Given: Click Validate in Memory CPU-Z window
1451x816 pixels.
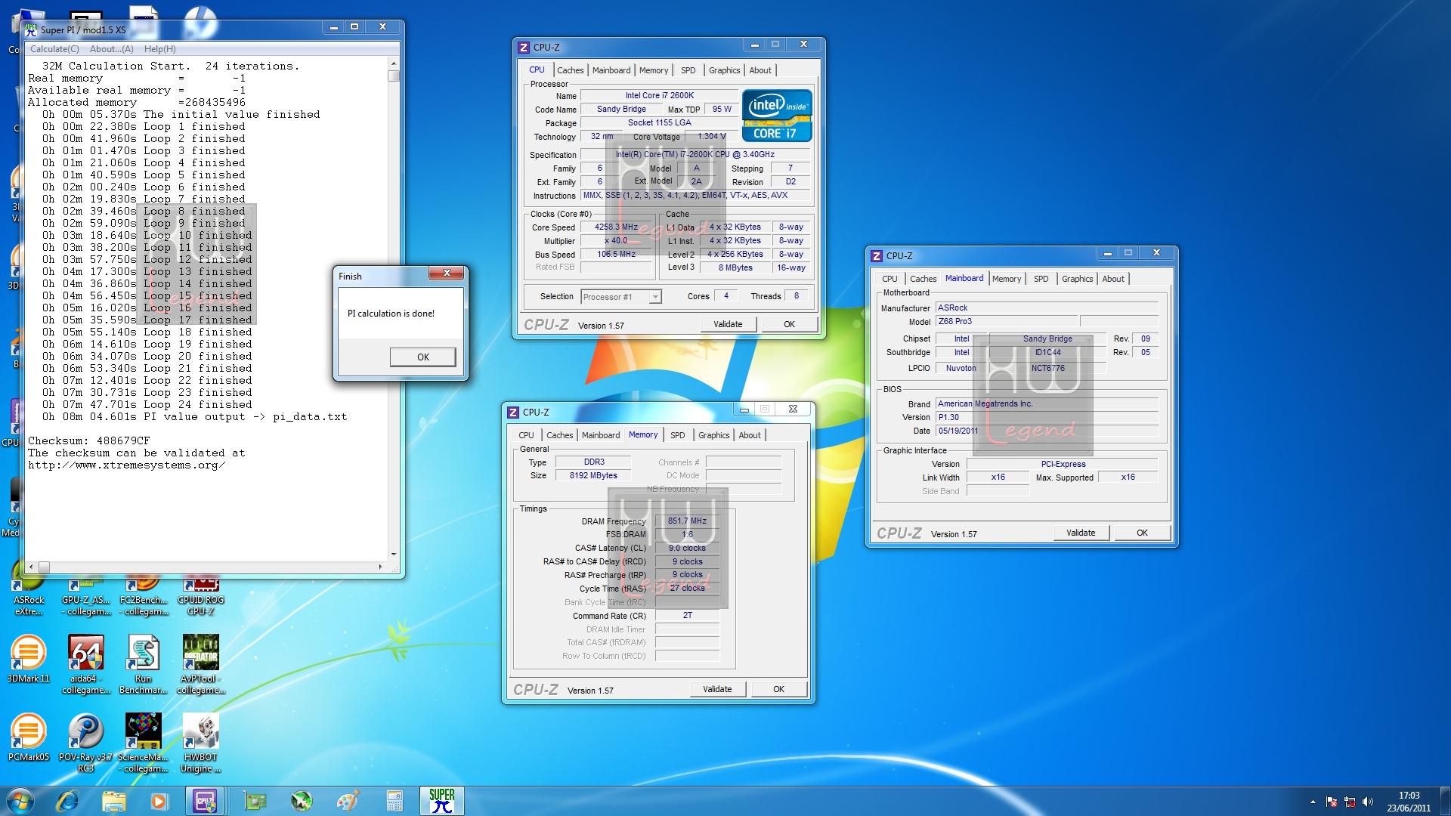Looking at the screenshot, I should coord(717,689).
